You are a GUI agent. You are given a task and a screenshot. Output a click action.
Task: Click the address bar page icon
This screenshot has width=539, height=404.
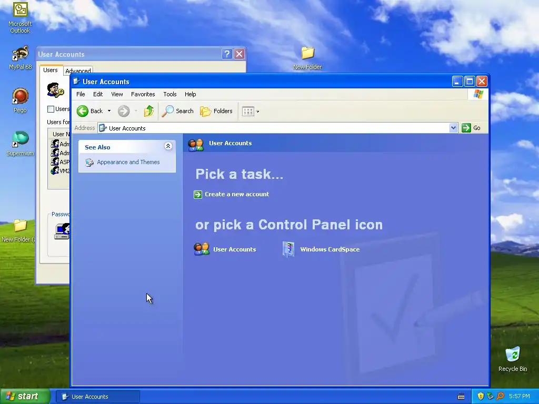103,128
